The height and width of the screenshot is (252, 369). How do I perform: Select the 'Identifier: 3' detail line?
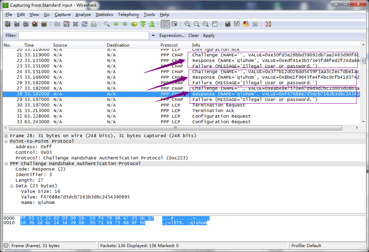pos(34,175)
